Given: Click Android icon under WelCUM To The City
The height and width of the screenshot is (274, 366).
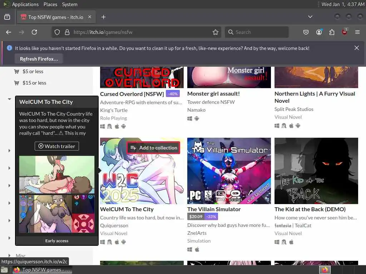Looking at the screenshot, I should coord(124,242).
